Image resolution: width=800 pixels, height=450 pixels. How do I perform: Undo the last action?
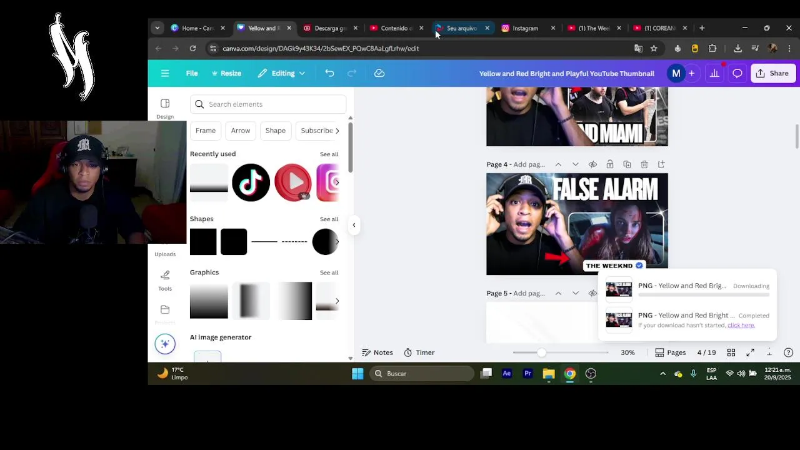click(x=329, y=73)
